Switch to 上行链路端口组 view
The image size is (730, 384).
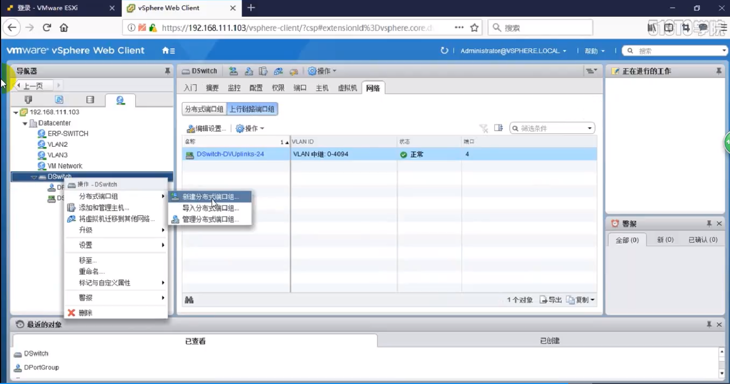[x=252, y=109]
